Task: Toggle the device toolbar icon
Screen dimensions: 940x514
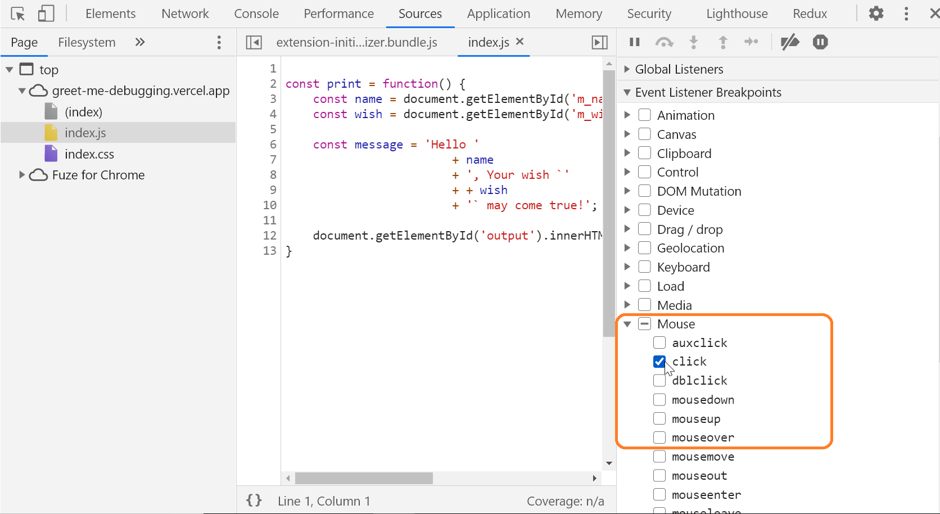Action: [46, 13]
